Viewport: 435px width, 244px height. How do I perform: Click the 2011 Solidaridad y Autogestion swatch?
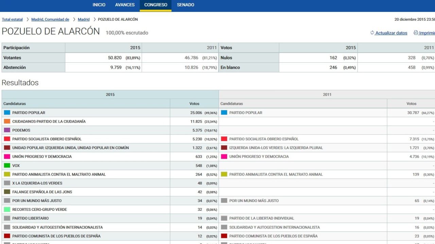tap(224, 227)
